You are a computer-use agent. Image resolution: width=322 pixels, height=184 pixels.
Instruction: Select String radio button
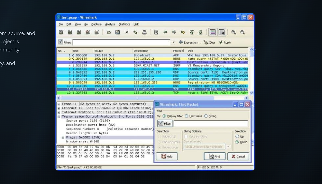(x=206, y=116)
